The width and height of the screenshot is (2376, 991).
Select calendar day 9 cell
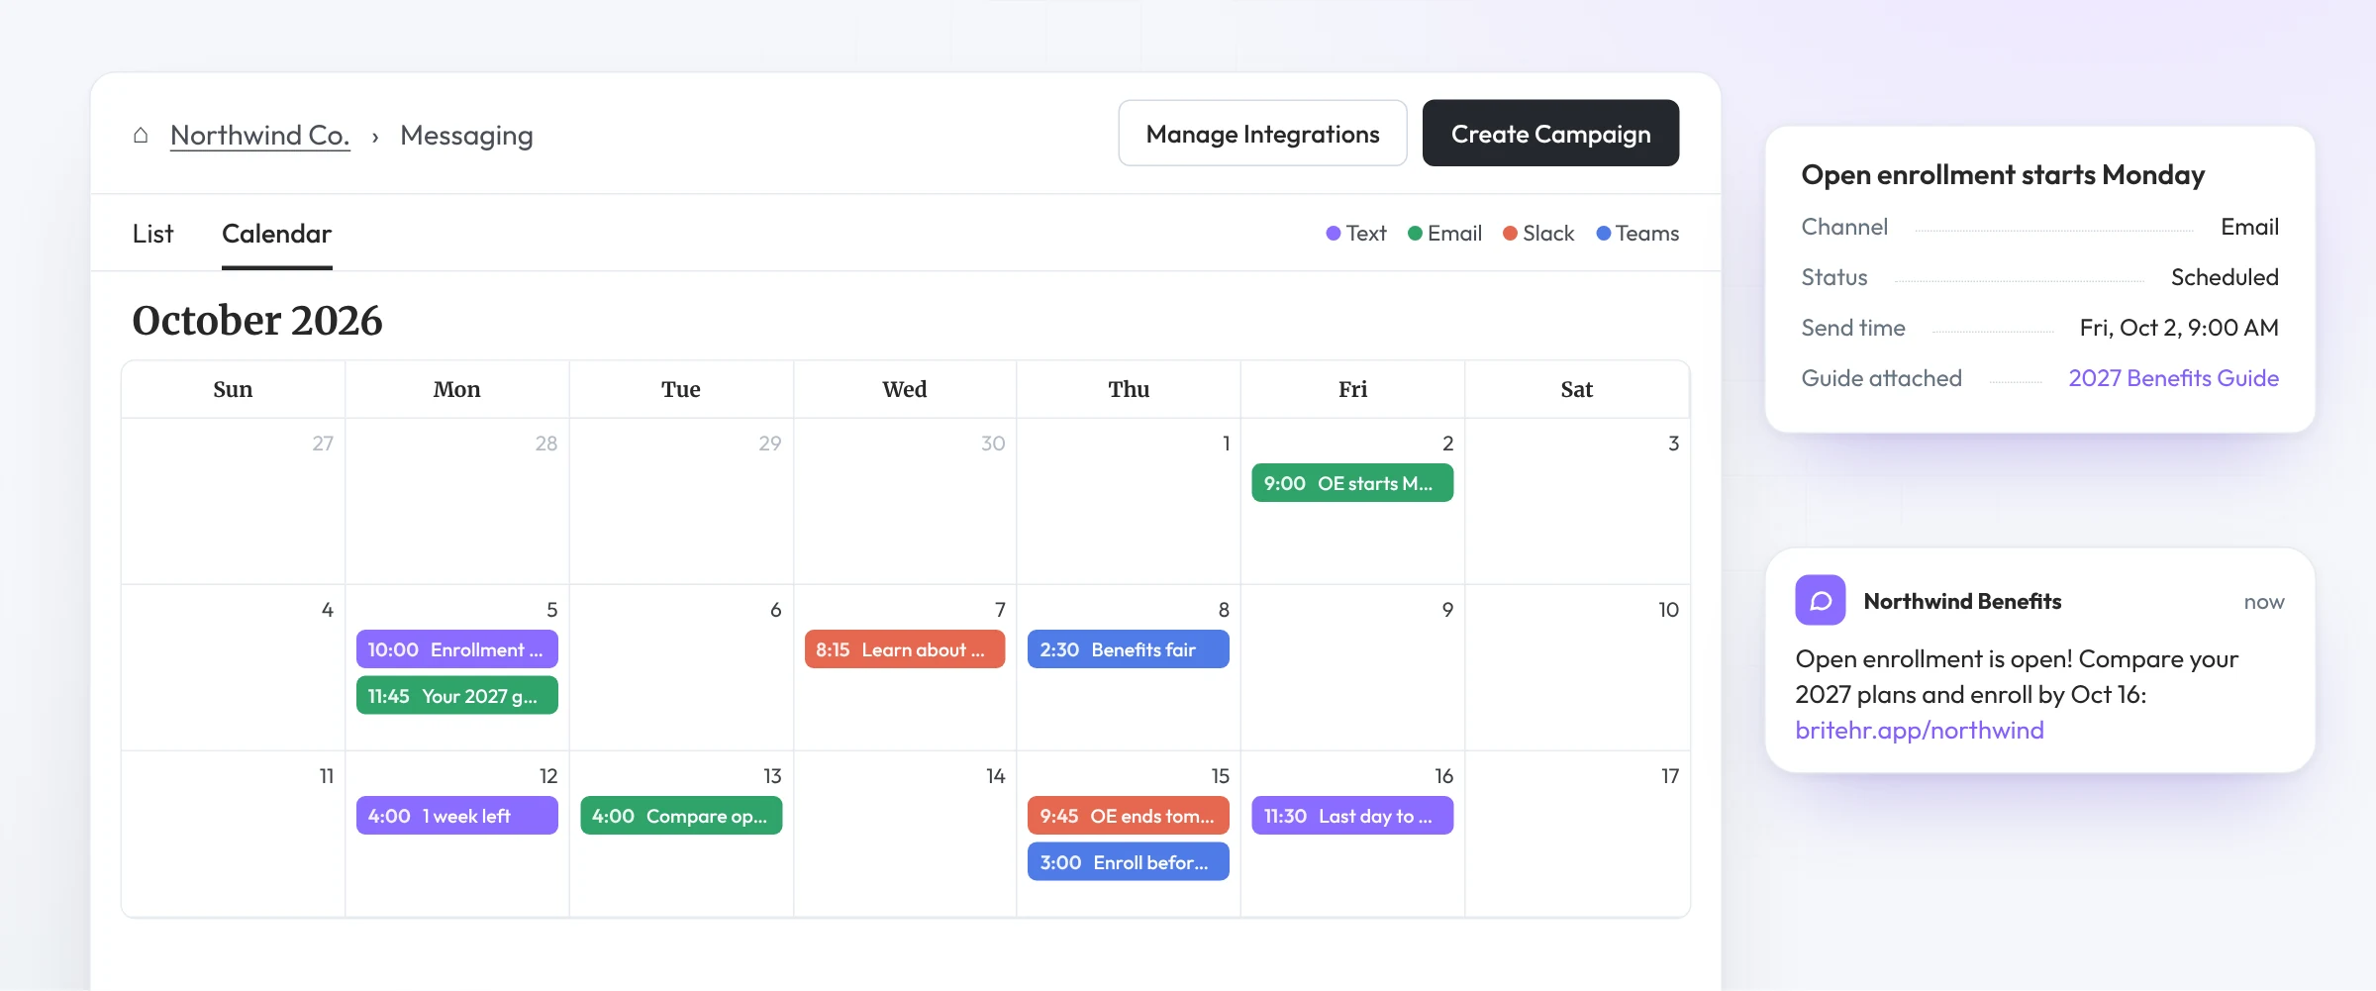tap(1352, 667)
